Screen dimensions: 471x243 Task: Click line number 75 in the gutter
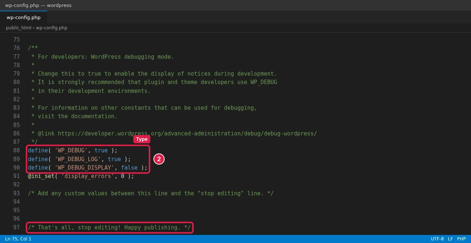17,40
